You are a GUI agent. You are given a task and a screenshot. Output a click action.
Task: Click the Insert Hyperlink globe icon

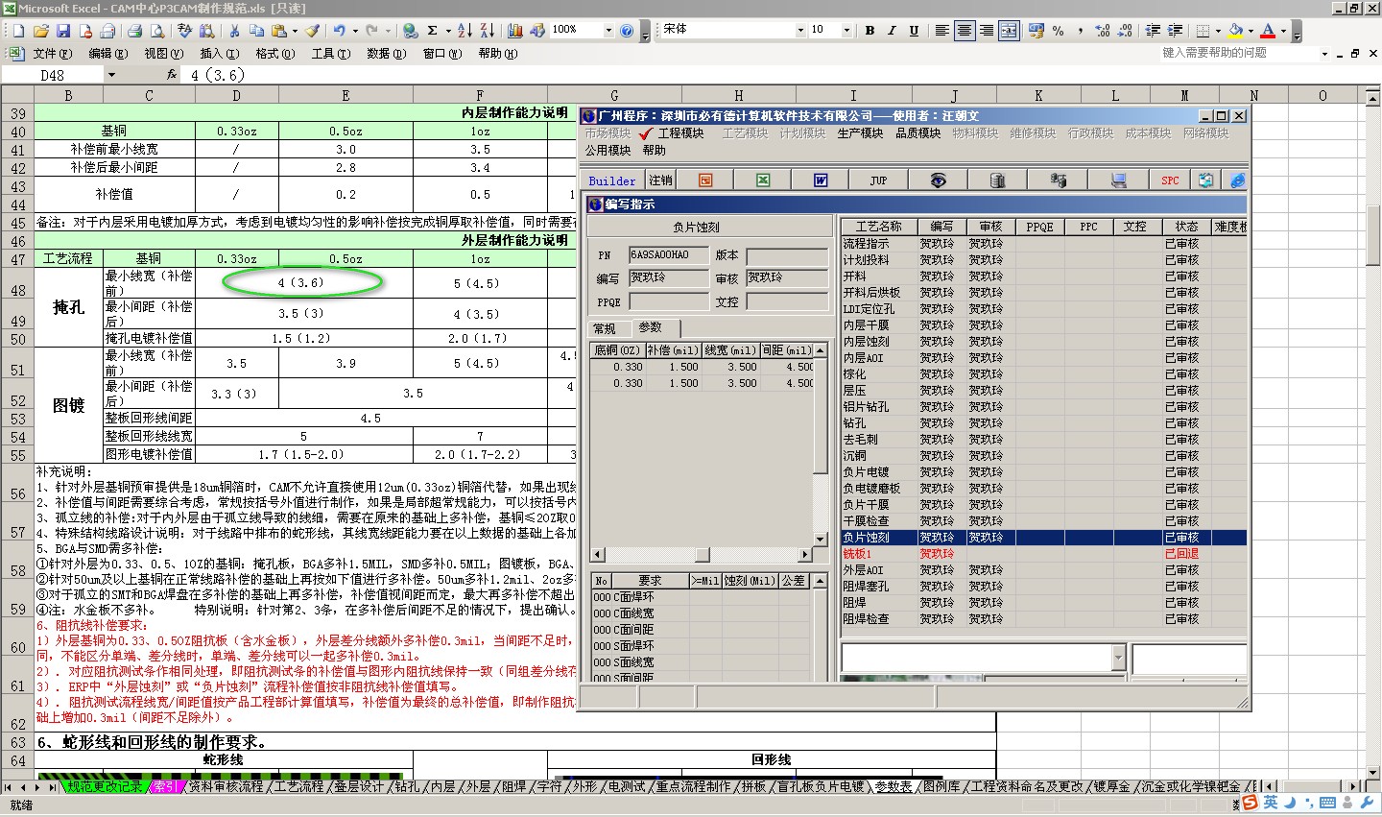coord(410,31)
